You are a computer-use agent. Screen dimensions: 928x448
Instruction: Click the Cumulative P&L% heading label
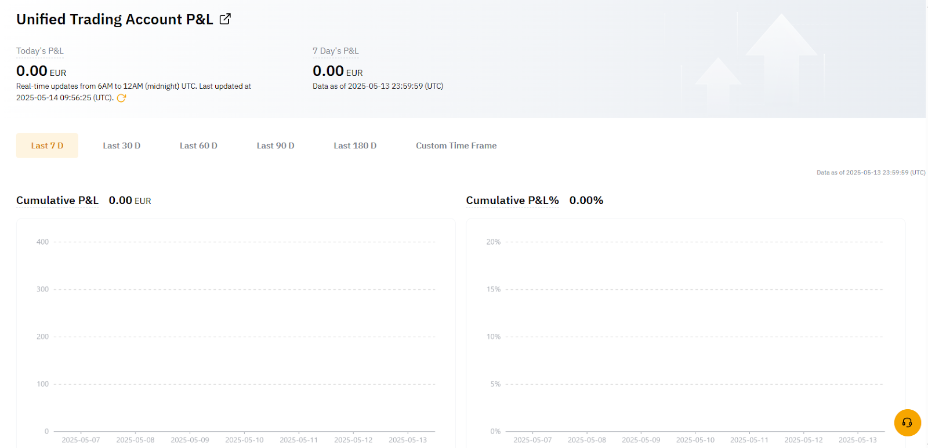pos(512,201)
